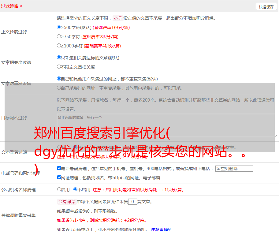Click the red 基础费率4积分/篇 note
The width and height of the screenshot is (279, 235).
click(102, 46)
